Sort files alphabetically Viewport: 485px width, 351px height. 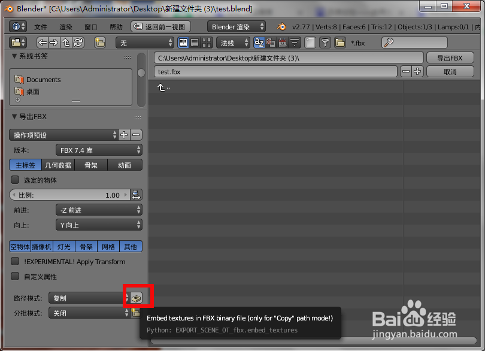259,43
